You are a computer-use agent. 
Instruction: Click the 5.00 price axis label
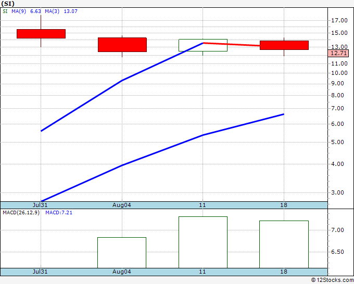pyautogui.click(x=337, y=142)
